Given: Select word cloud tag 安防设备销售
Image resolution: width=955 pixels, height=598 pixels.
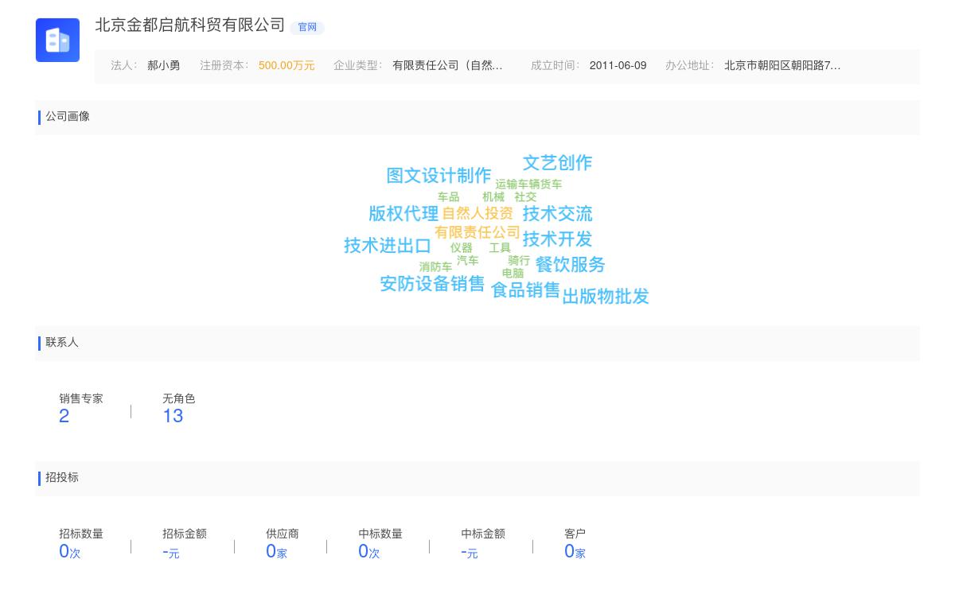Looking at the screenshot, I should coord(432,284).
